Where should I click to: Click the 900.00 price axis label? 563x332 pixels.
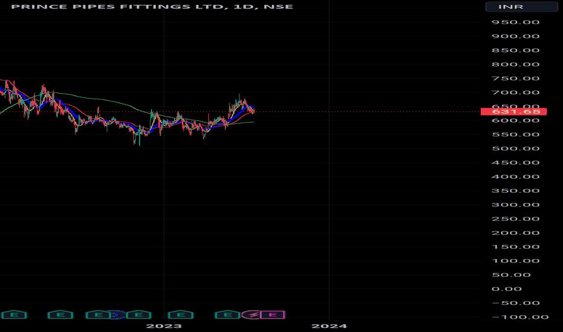click(x=515, y=36)
